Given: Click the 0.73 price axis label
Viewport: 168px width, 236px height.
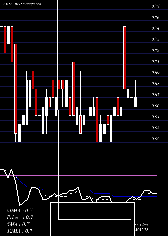Looking at the screenshot, I should tap(155, 39).
